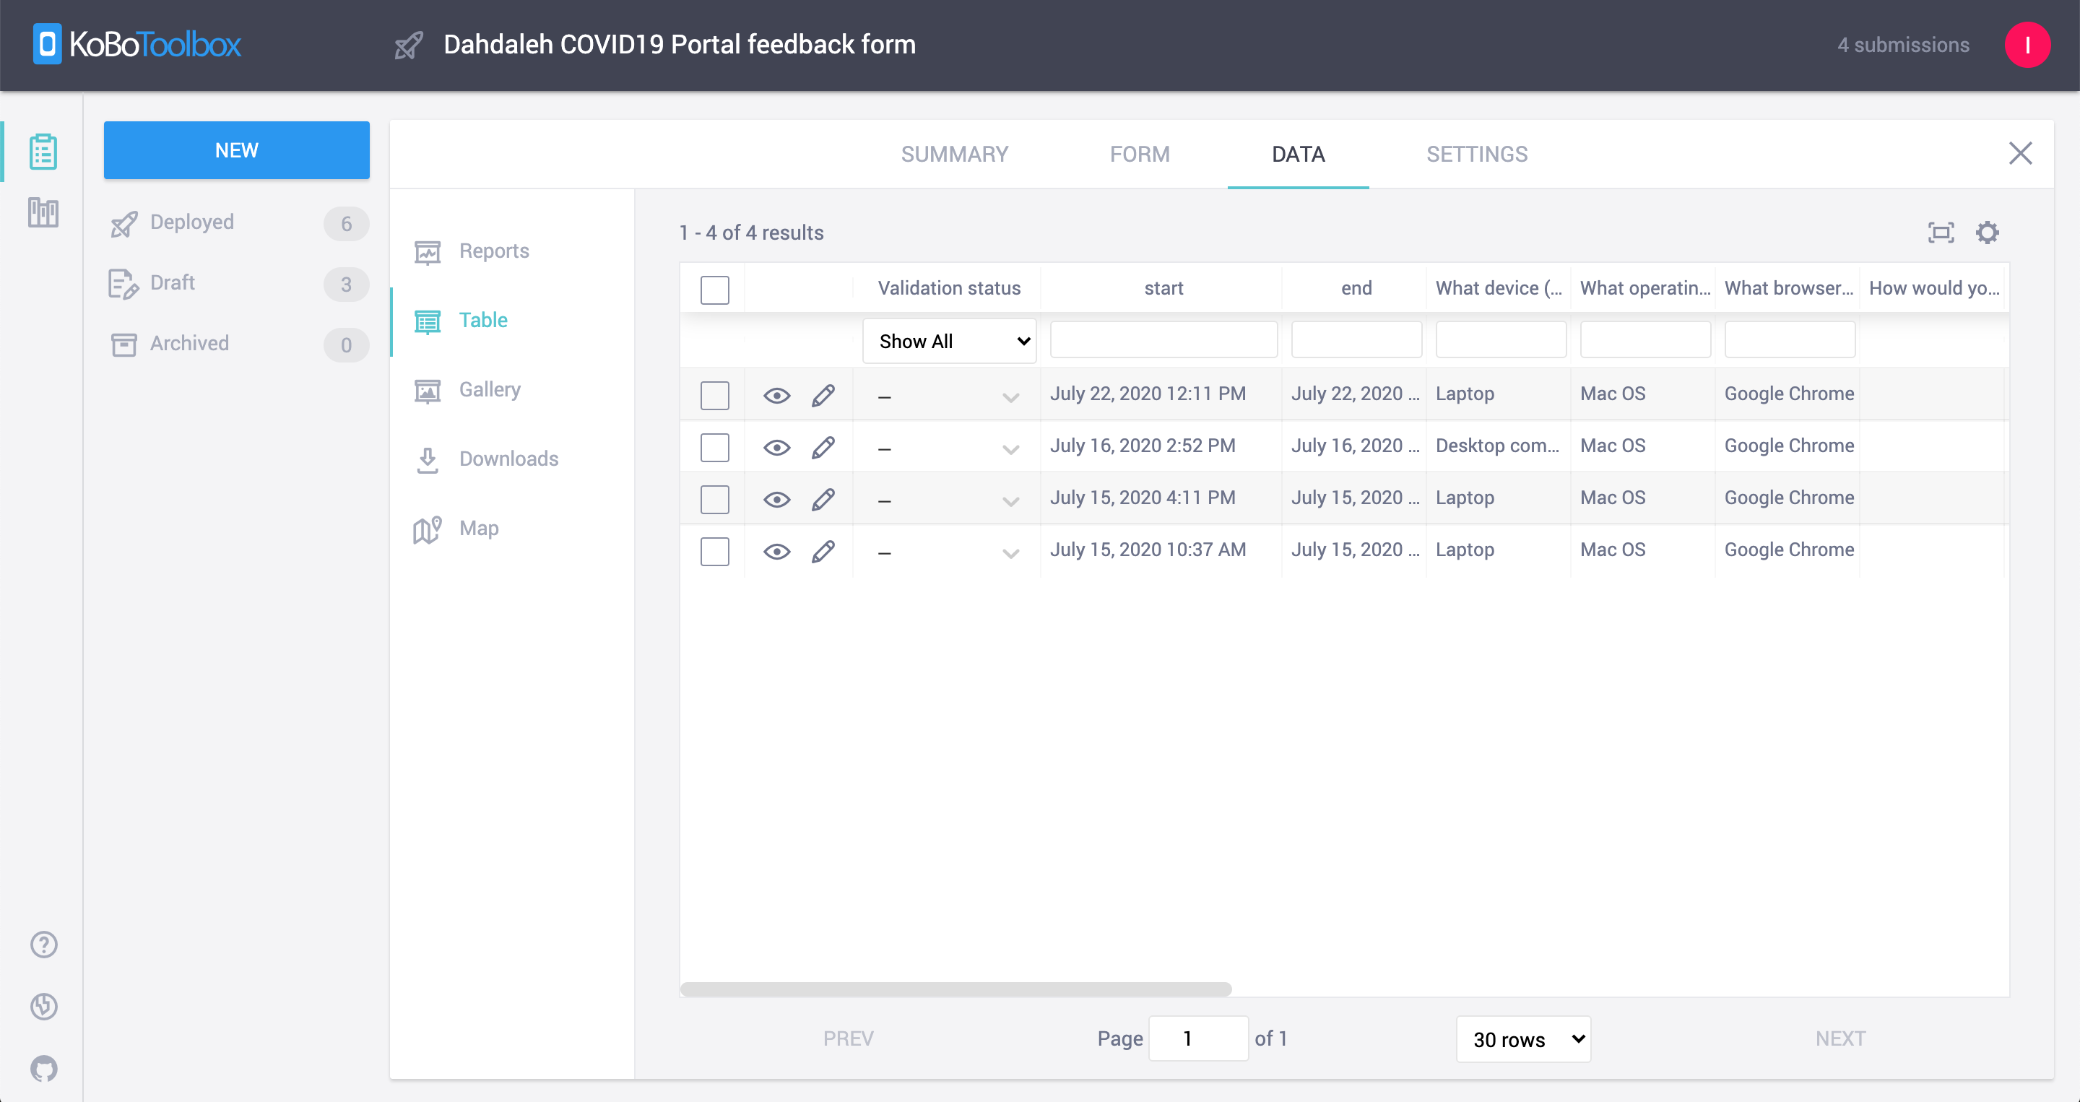Open the Show All validation status dropdown
The height and width of the screenshot is (1102, 2080).
[x=950, y=341]
